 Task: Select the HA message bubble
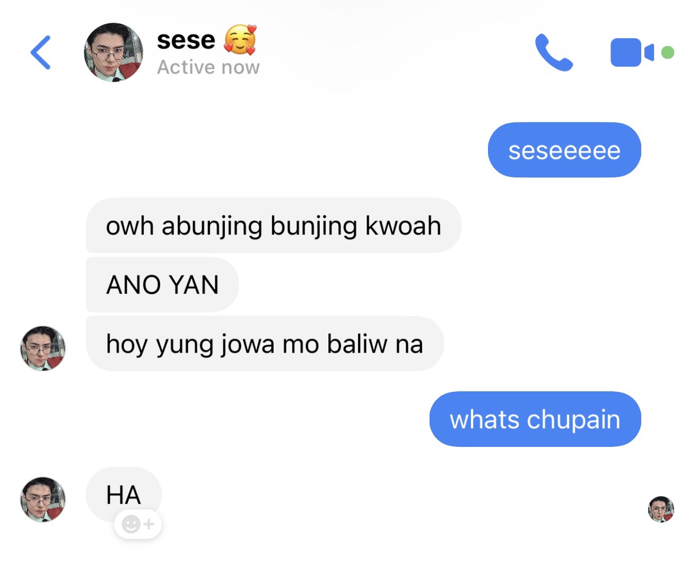click(x=124, y=495)
